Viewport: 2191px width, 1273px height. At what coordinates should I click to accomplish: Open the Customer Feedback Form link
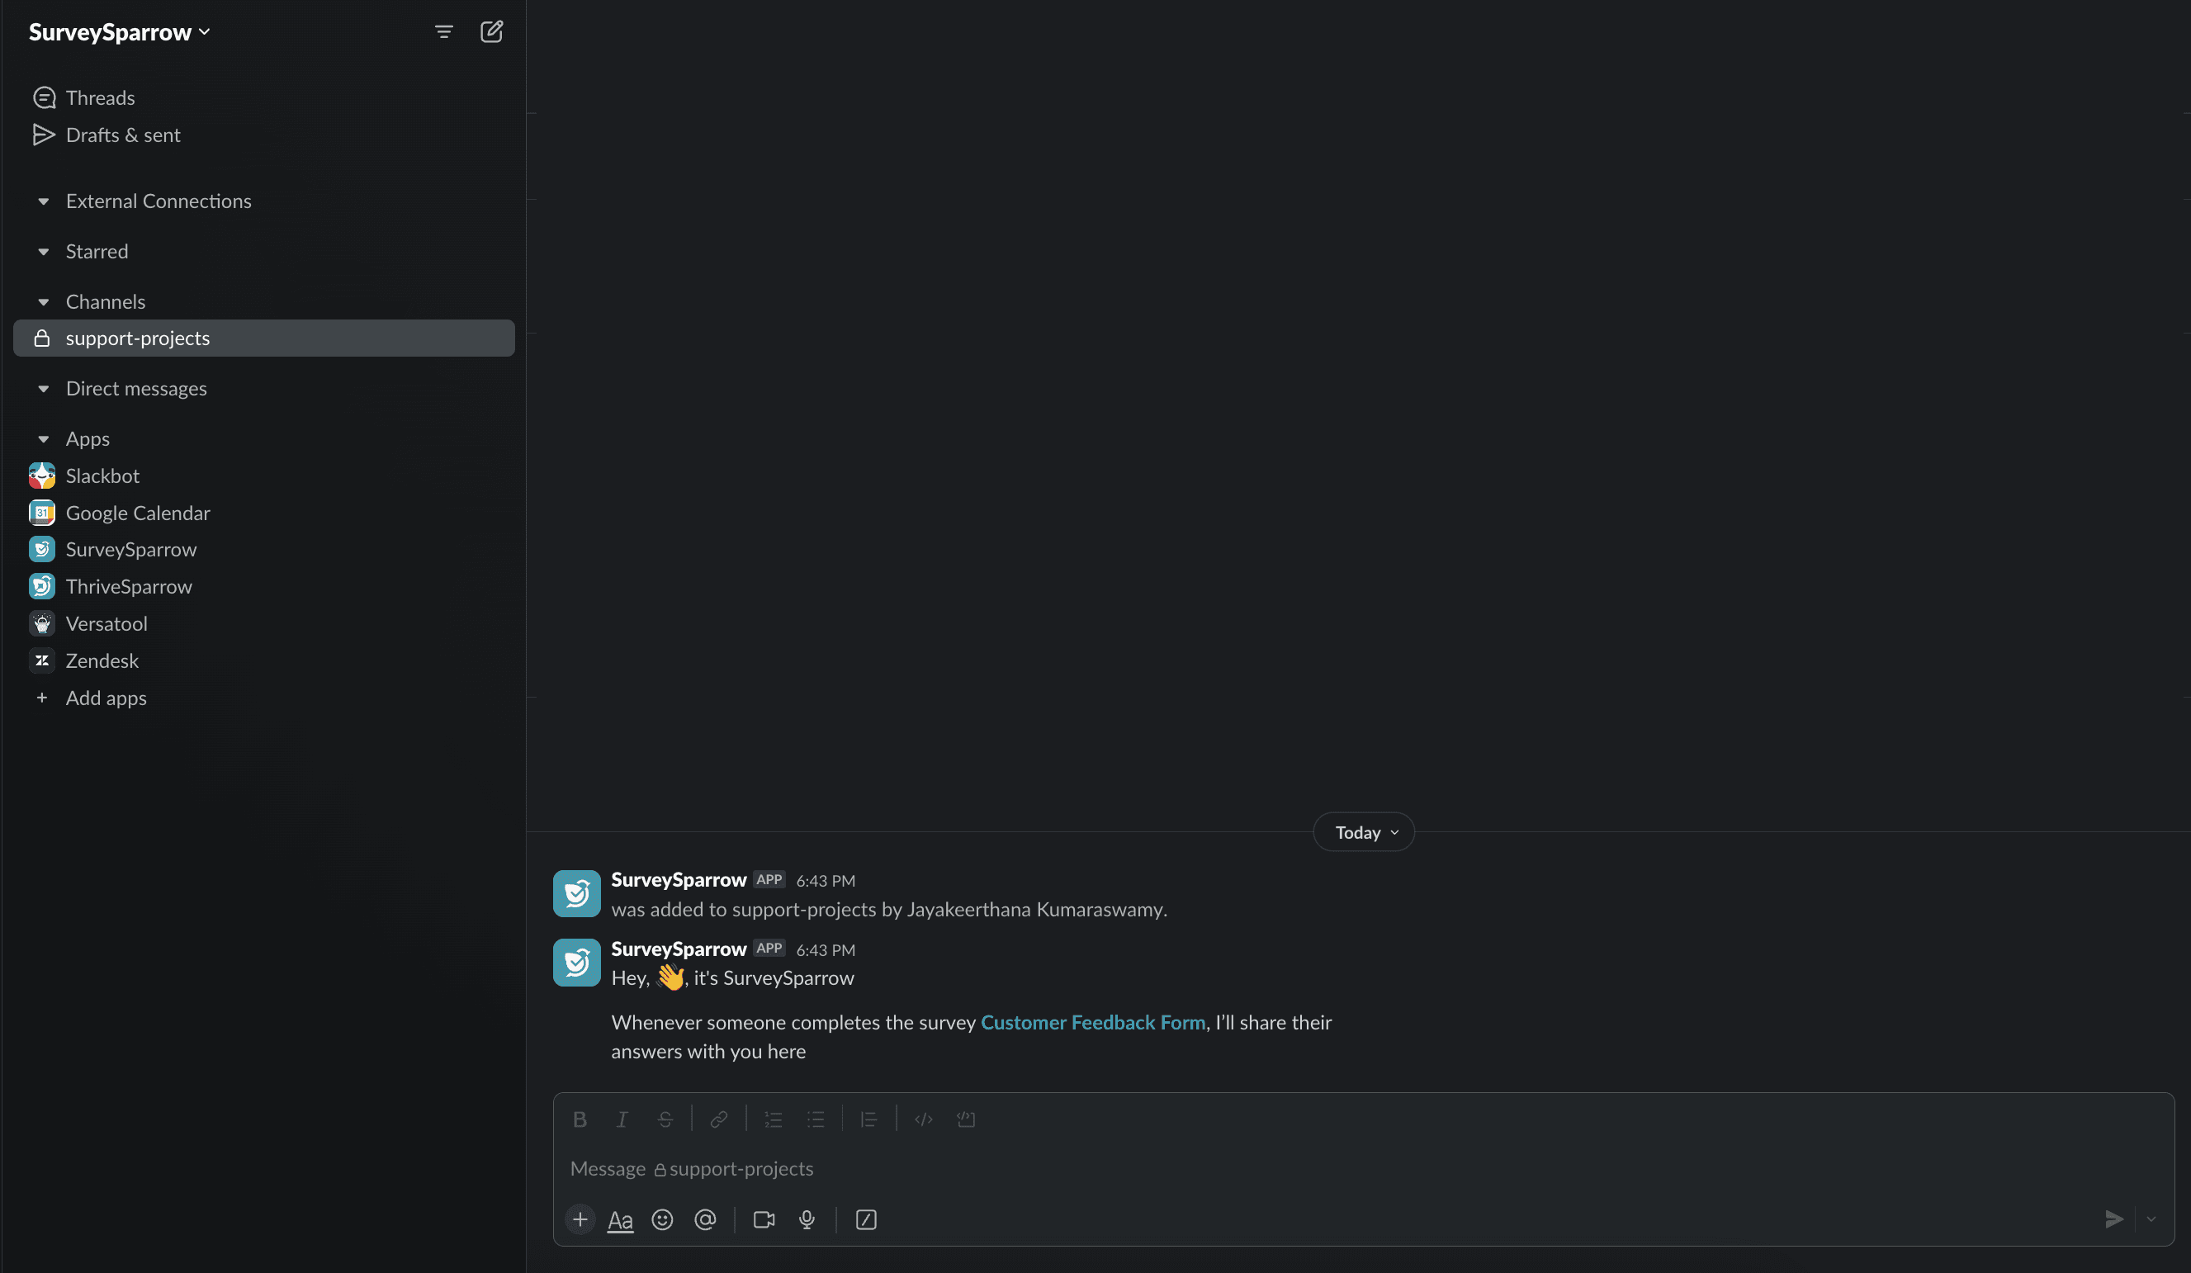[1092, 1023]
